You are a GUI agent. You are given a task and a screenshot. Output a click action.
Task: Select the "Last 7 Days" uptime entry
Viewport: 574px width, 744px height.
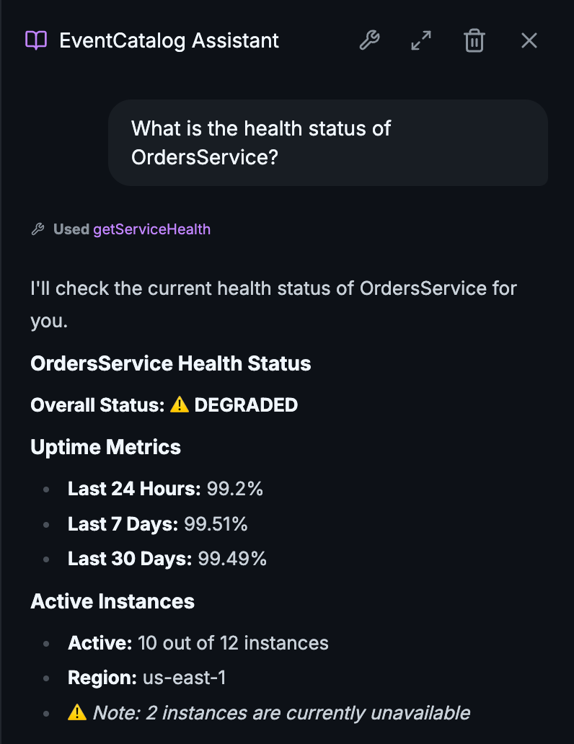[157, 524]
